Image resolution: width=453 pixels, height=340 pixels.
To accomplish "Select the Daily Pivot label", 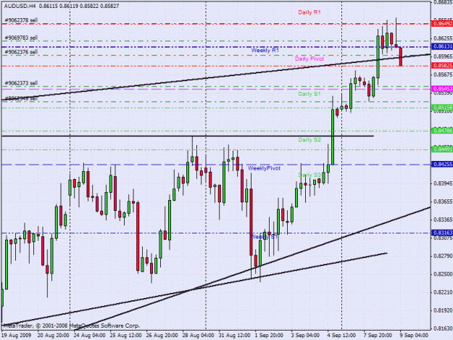I will (x=309, y=59).
